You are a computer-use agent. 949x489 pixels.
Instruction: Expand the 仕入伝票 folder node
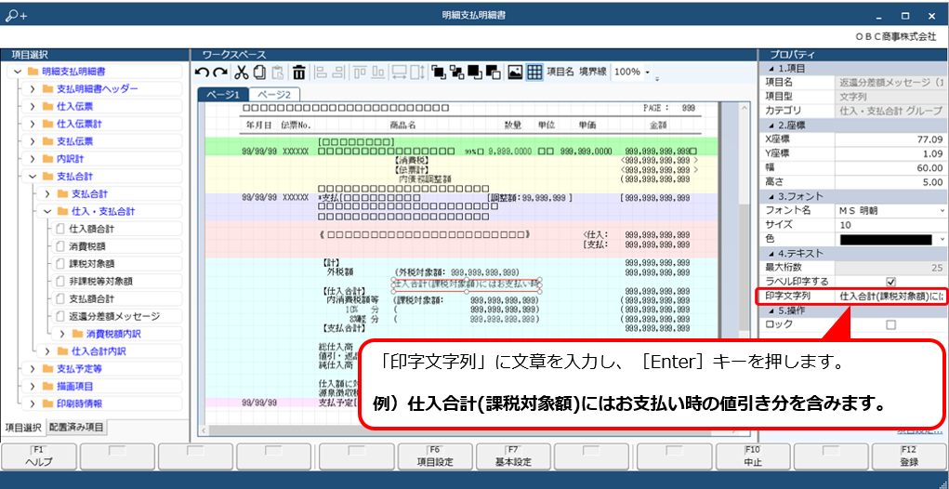click(33, 107)
